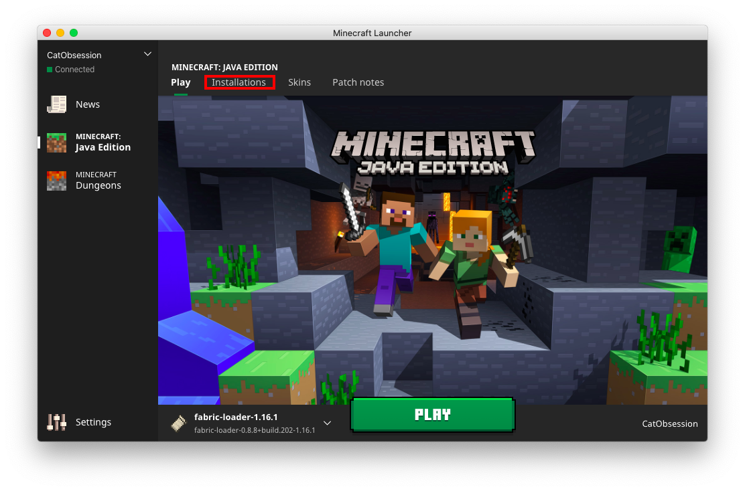Screen dimensions: 745x491
Task: Click the News newspaper icon
Action: (57, 104)
